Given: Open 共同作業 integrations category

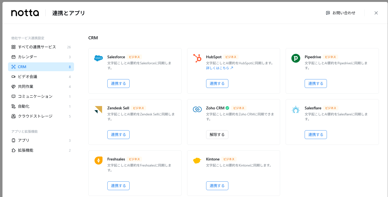Looking at the screenshot, I should tap(41, 87).
